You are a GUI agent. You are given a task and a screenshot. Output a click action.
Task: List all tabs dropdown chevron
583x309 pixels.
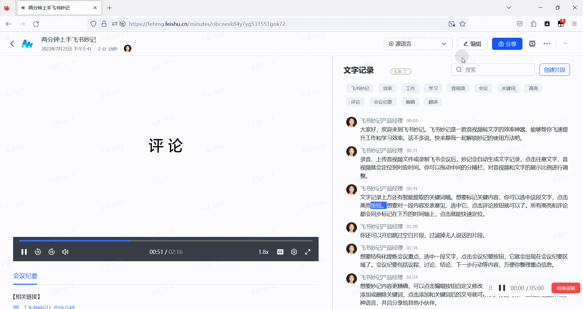(x=509, y=8)
